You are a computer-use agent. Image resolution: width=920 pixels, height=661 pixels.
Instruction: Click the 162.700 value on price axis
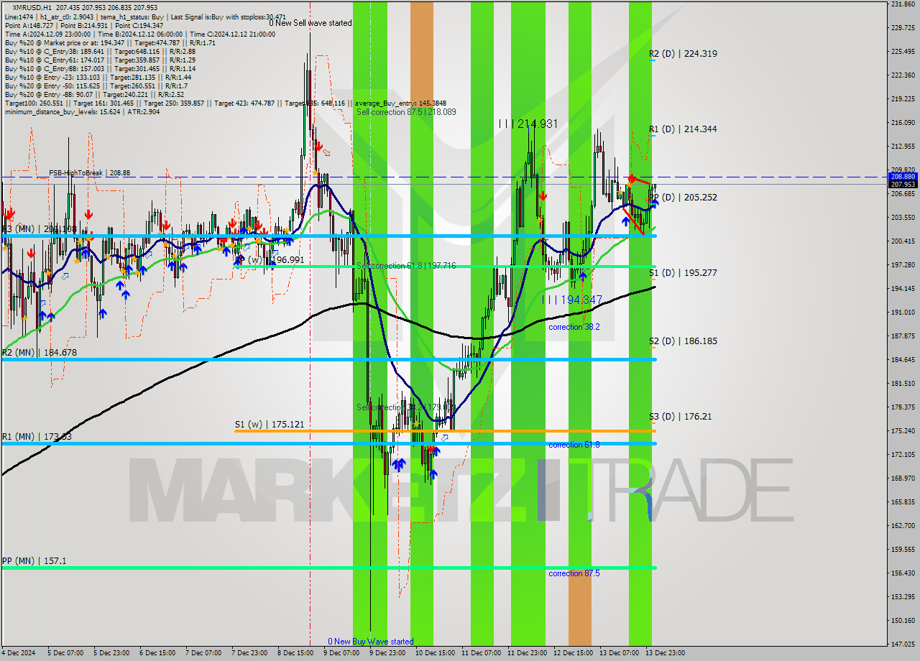[x=902, y=526]
